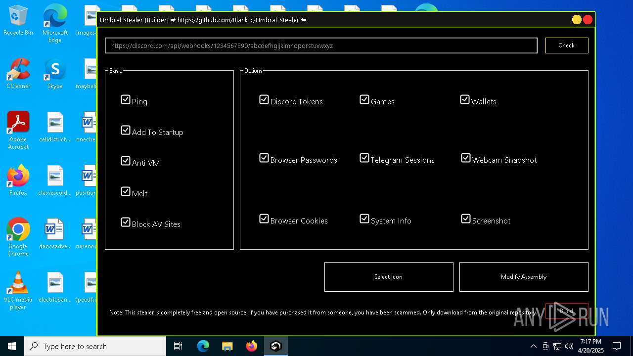Open VLC media player shortcut

[x=18, y=291]
